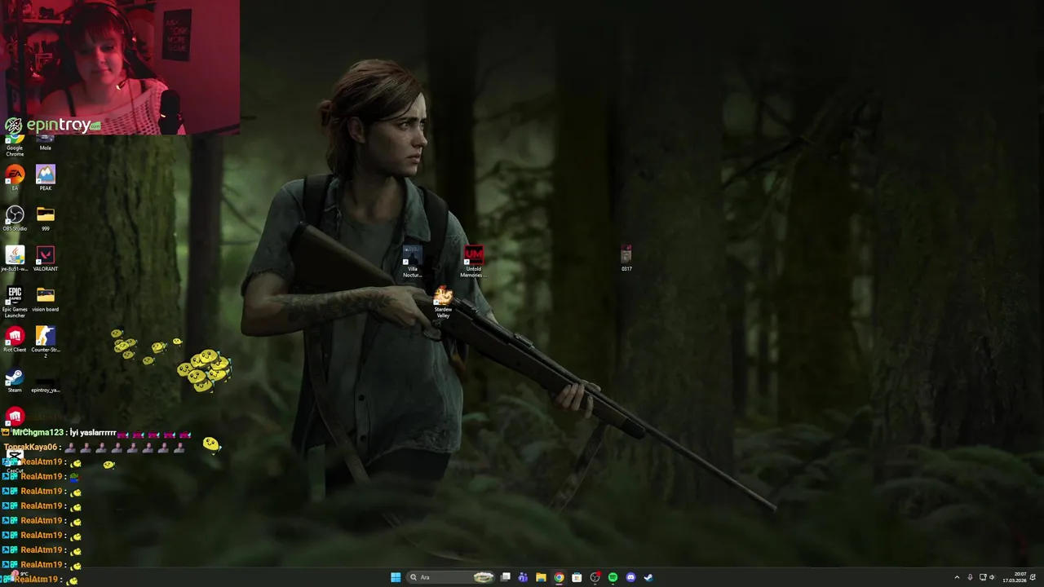Launch the OBS Studio desktop shortcut

pos(15,218)
